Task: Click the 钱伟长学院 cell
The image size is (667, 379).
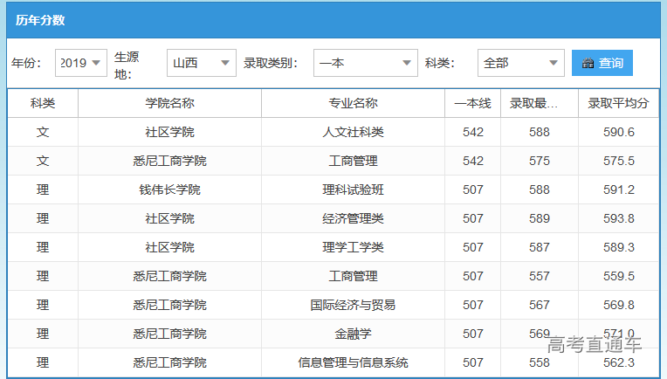Action: pos(169,189)
